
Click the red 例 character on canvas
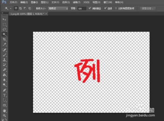coord(87,71)
